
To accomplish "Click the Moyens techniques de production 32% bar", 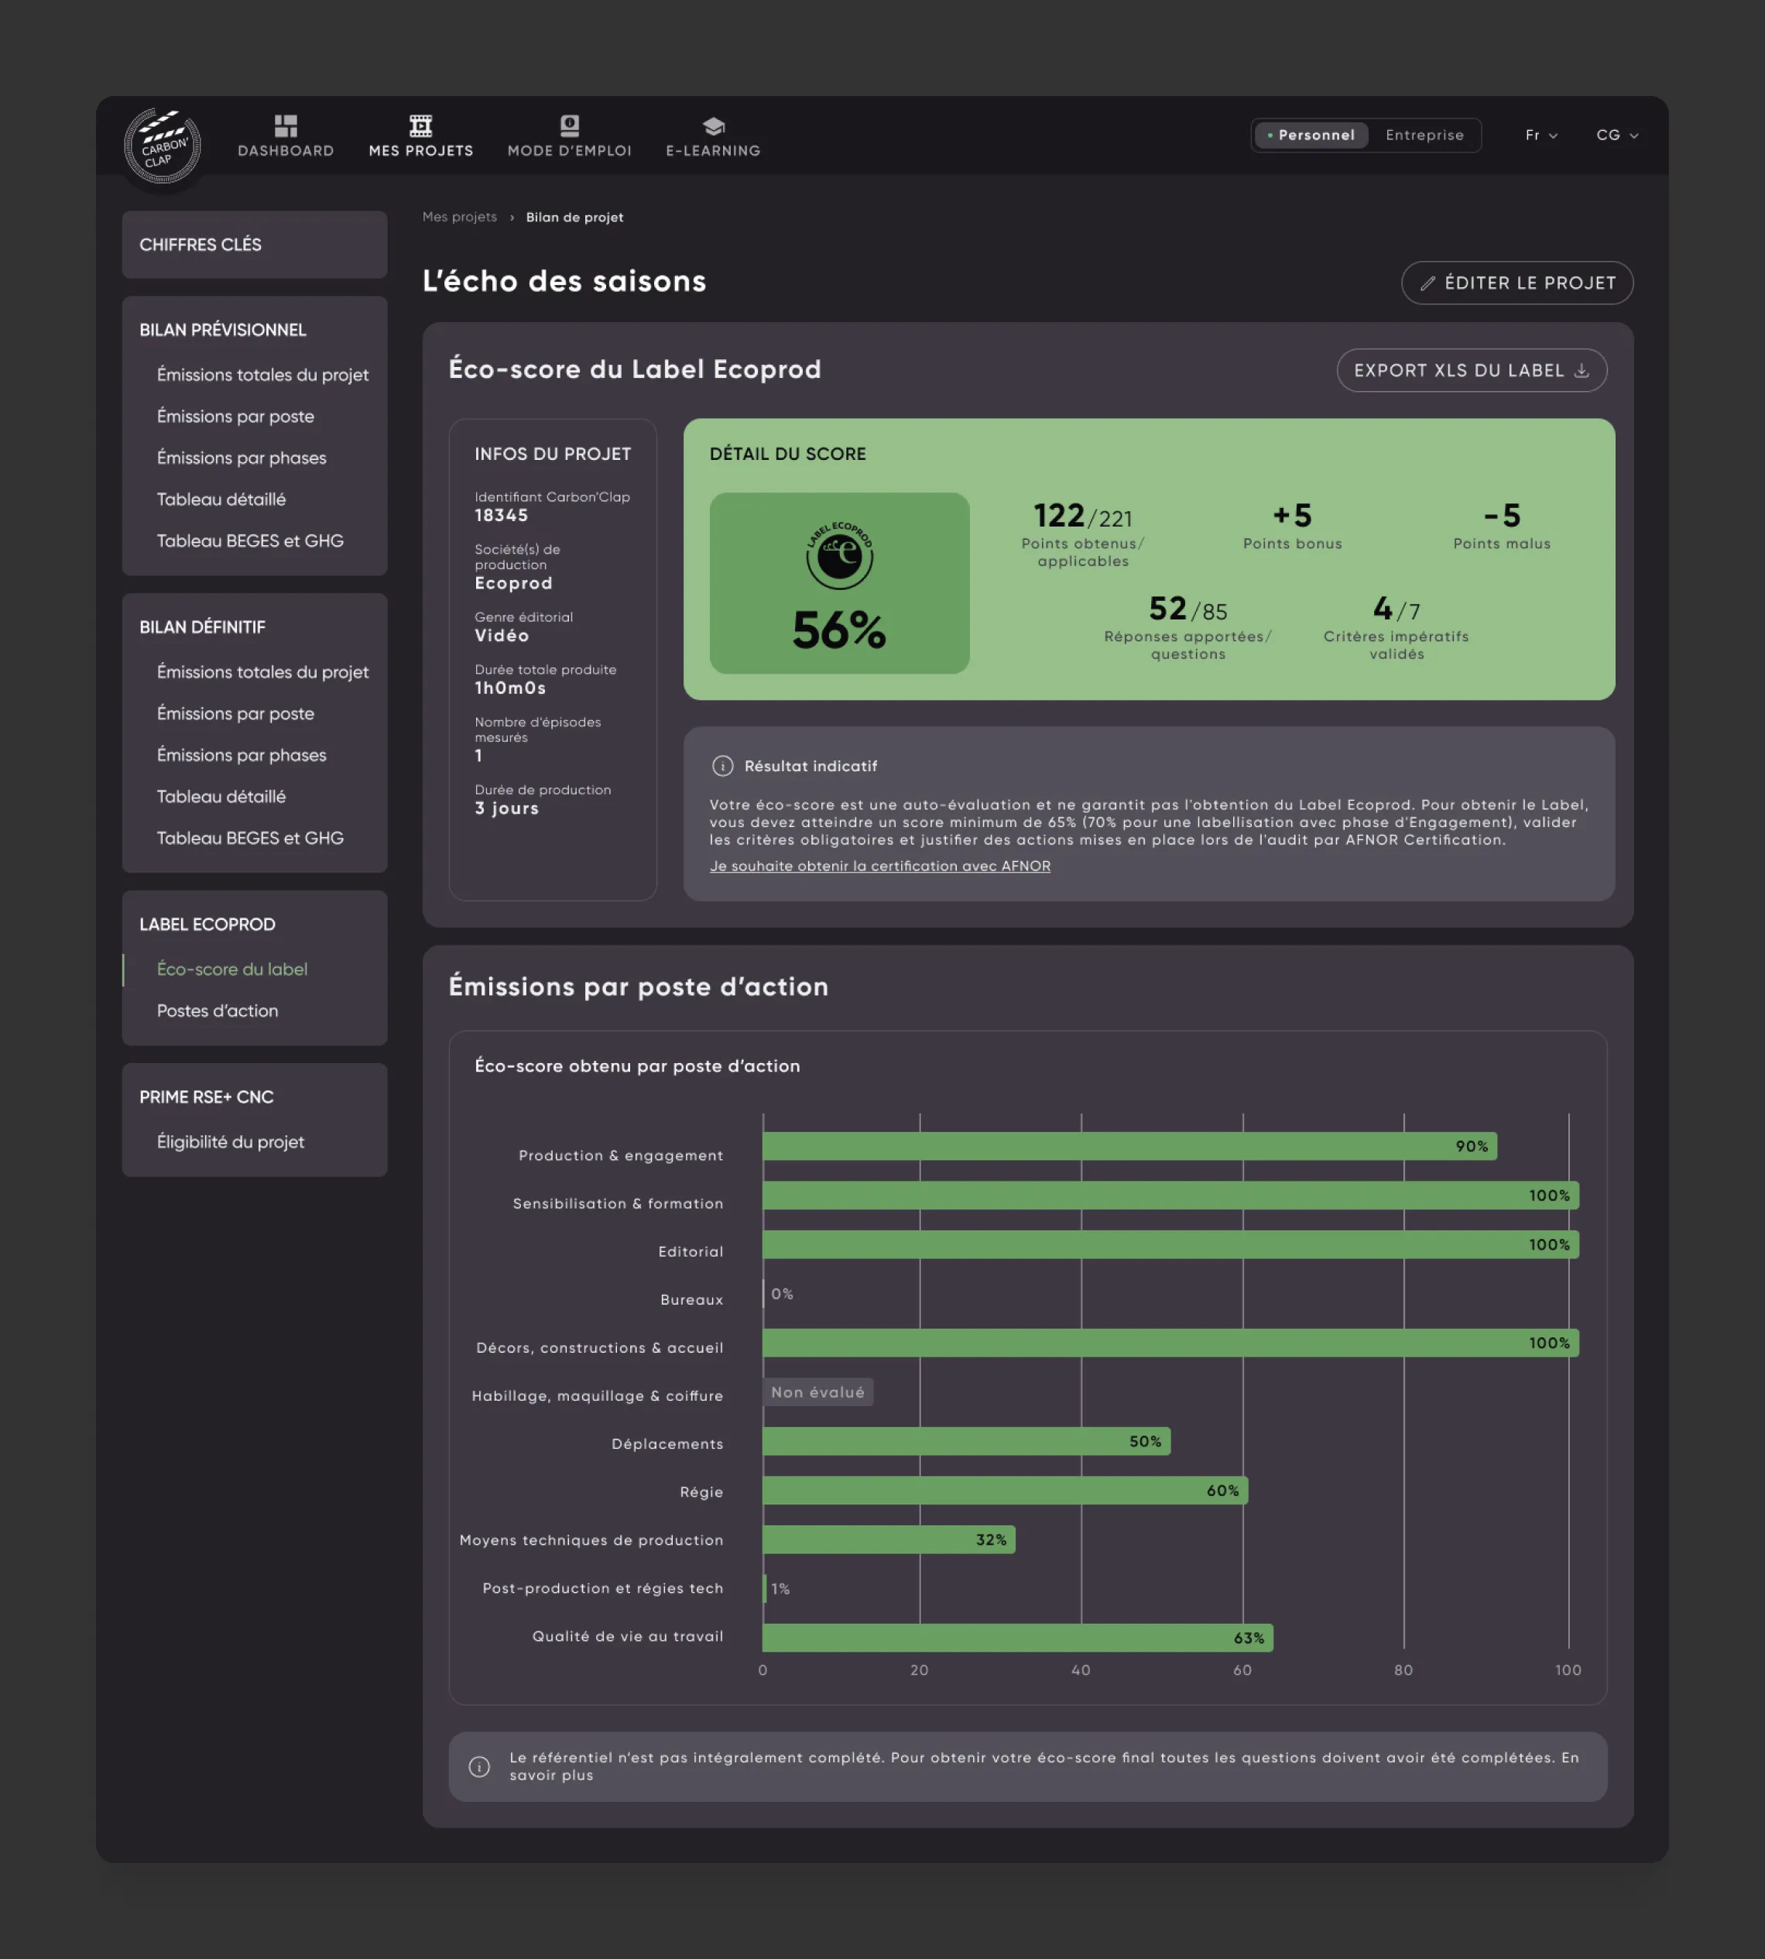I will (889, 1539).
